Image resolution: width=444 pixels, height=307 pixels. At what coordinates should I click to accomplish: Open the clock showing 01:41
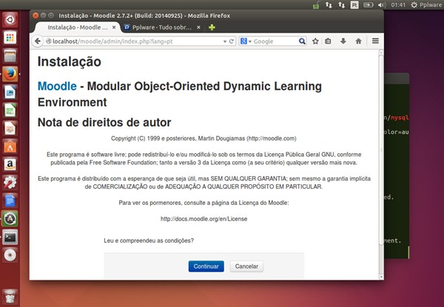click(x=398, y=5)
